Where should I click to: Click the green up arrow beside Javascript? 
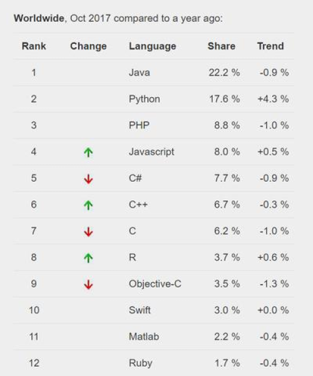(88, 152)
